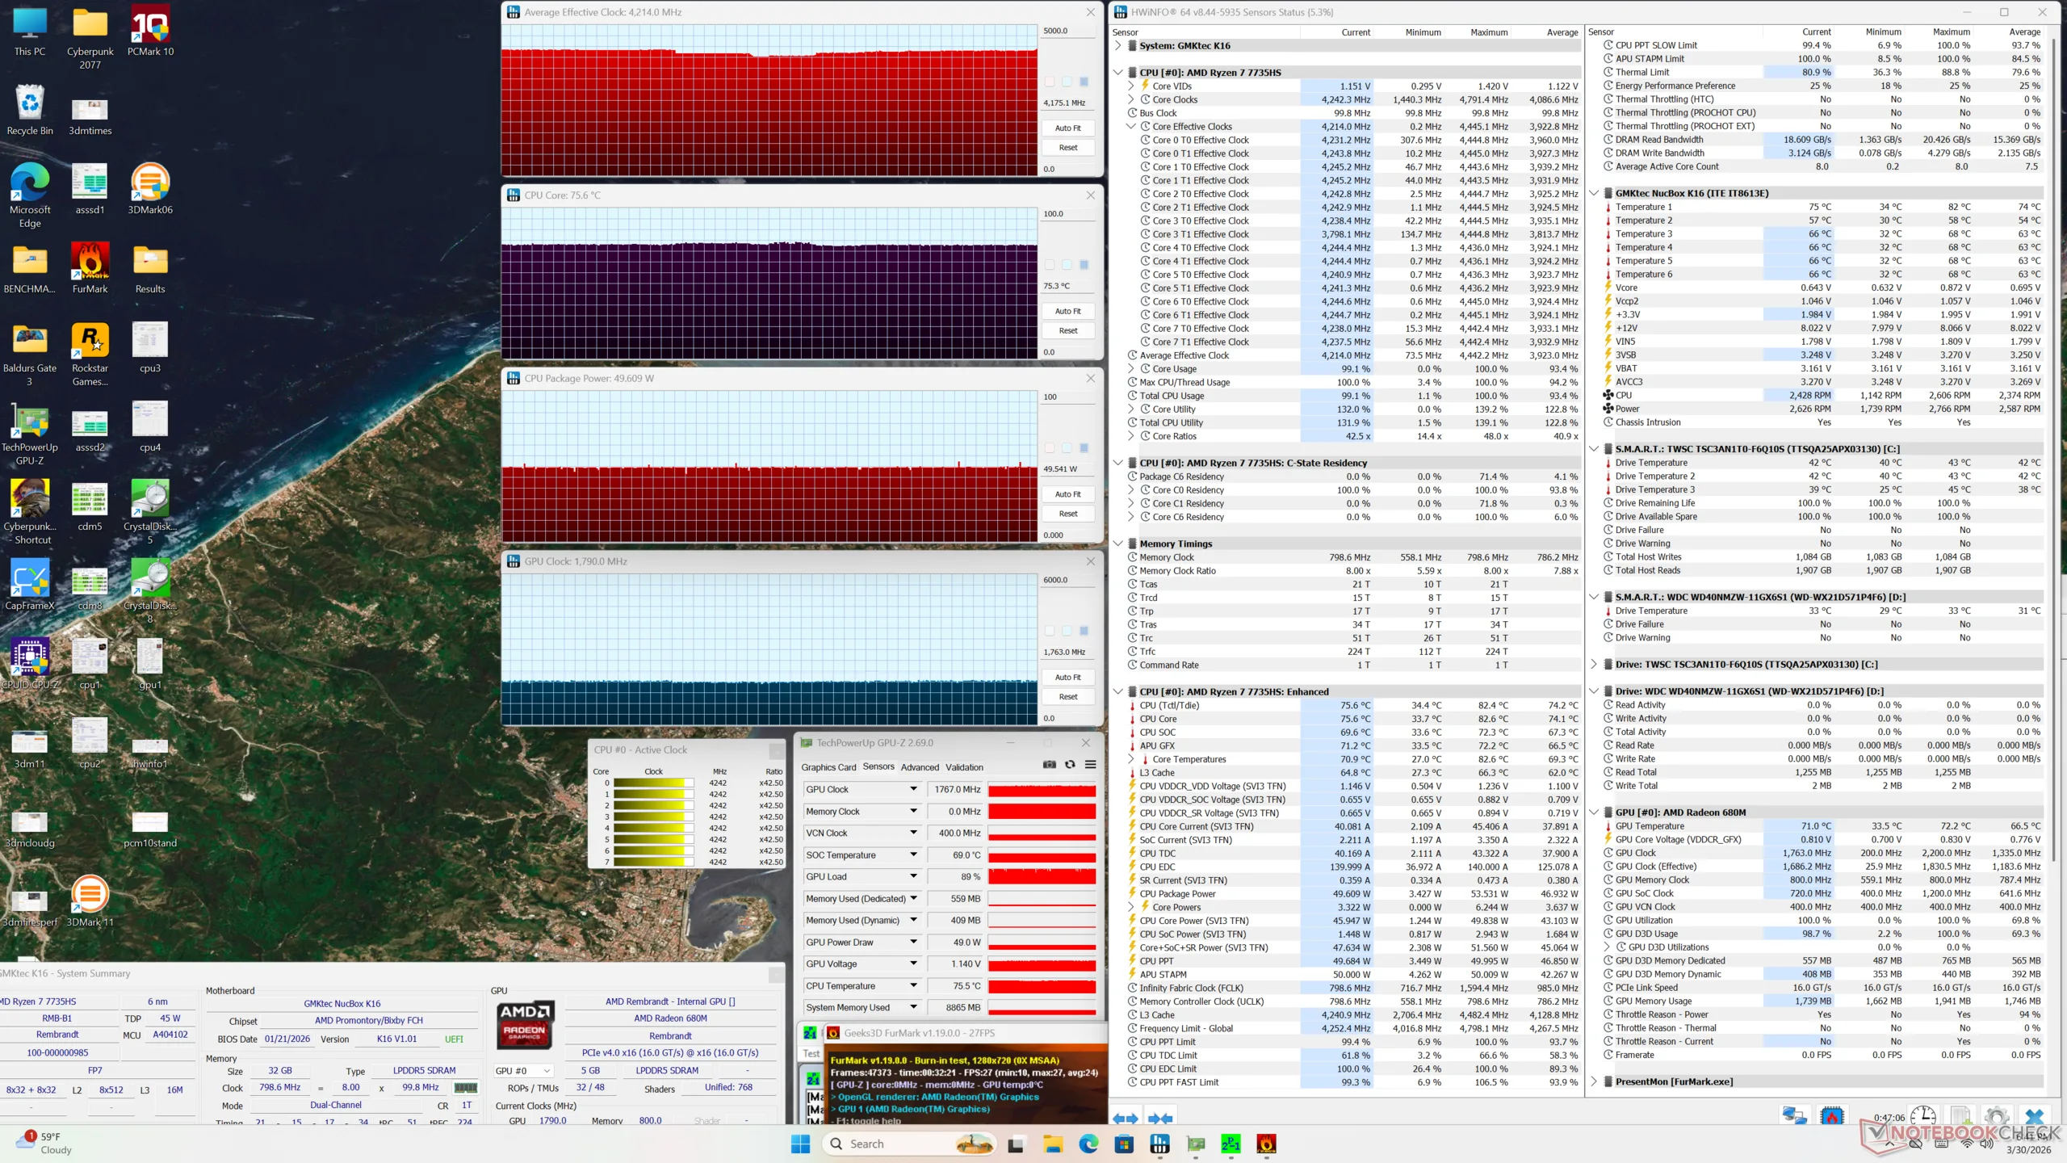Viewport: 2067px width, 1163px height.
Task: Click dark blue color swatch on Average Effective Clock graph
Action: [x=1084, y=82]
